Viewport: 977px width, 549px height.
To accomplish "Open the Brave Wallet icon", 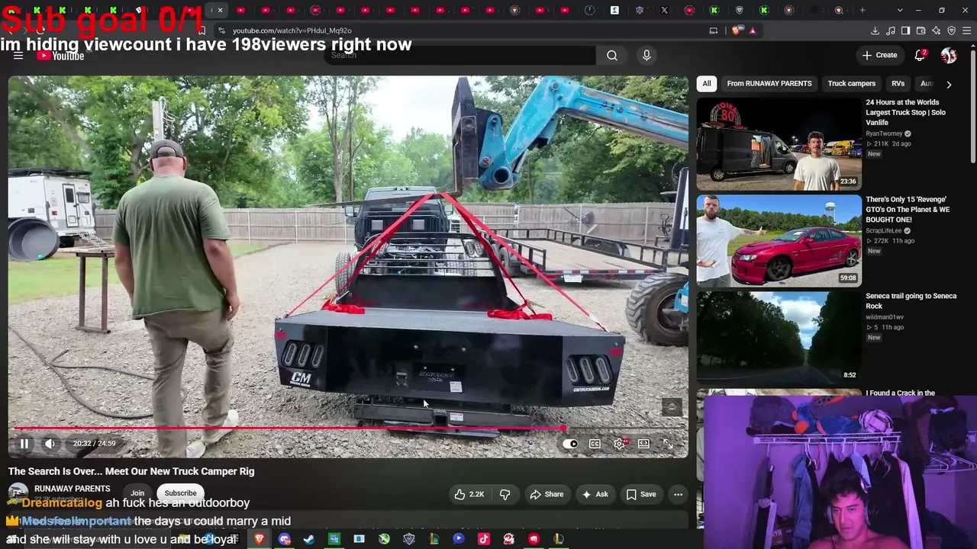I will 921,30.
